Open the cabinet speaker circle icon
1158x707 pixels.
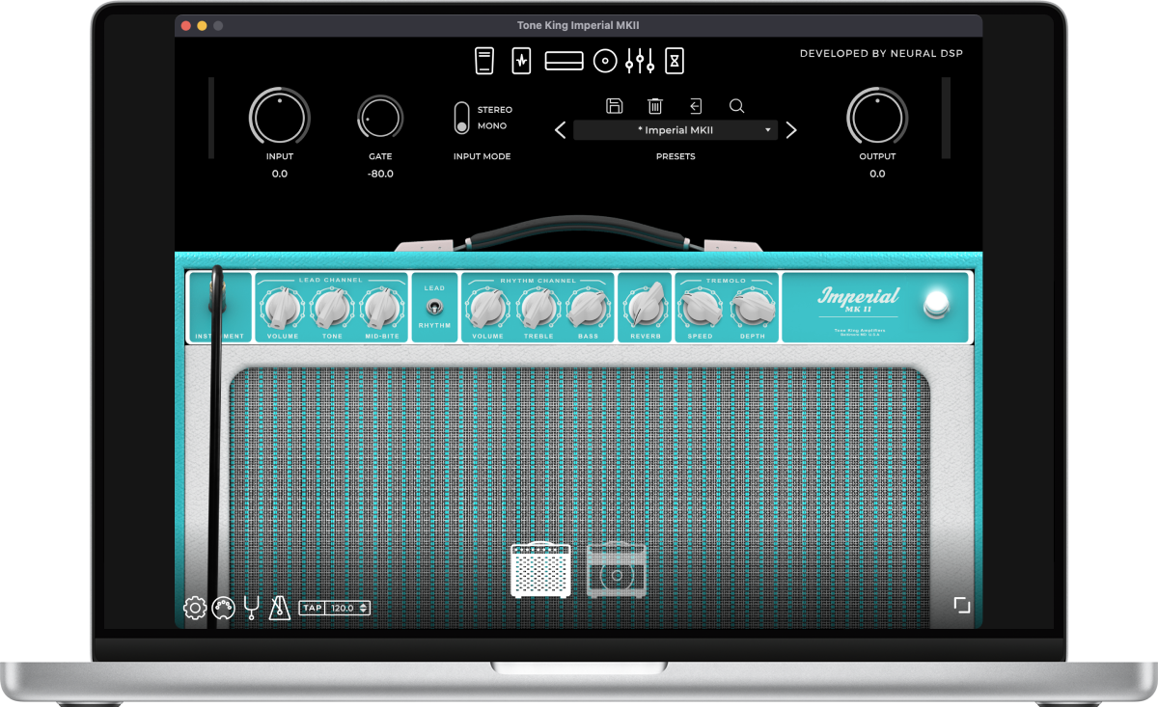point(605,62)
